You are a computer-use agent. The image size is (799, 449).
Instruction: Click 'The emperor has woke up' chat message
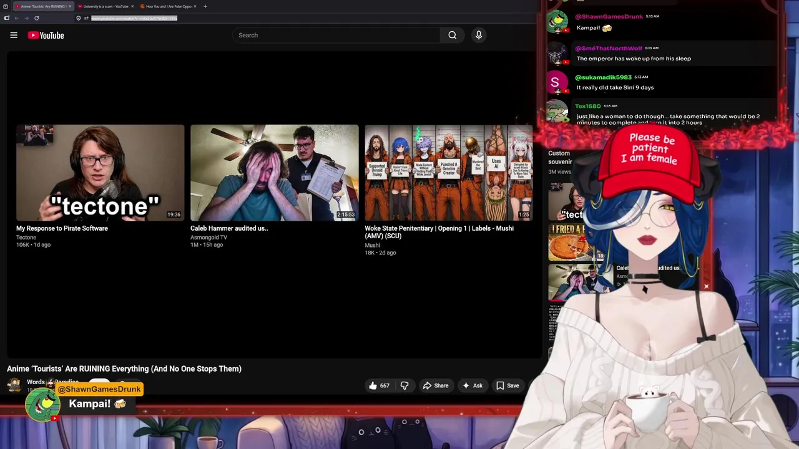pos(634,59)
